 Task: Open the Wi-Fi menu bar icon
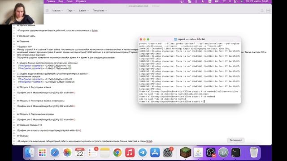coord(224,1)
